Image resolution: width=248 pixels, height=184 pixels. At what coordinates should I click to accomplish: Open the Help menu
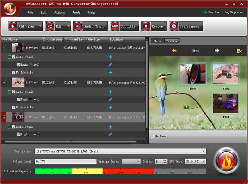coord(92,12)
